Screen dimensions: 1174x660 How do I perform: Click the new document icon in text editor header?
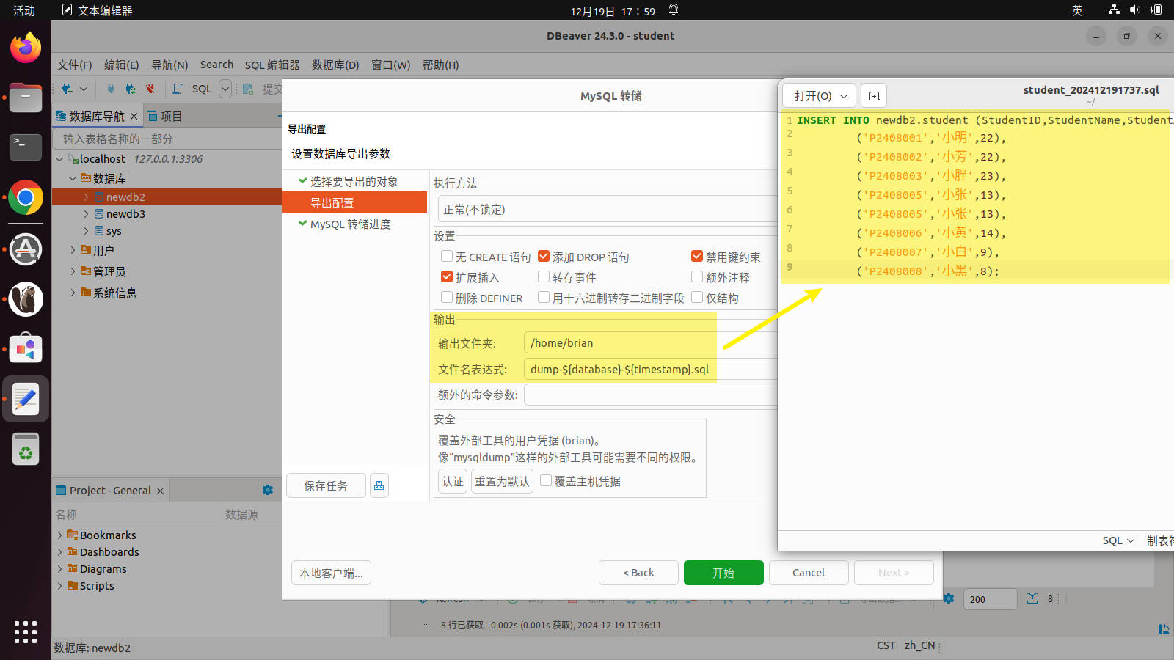tap(874, 96)
